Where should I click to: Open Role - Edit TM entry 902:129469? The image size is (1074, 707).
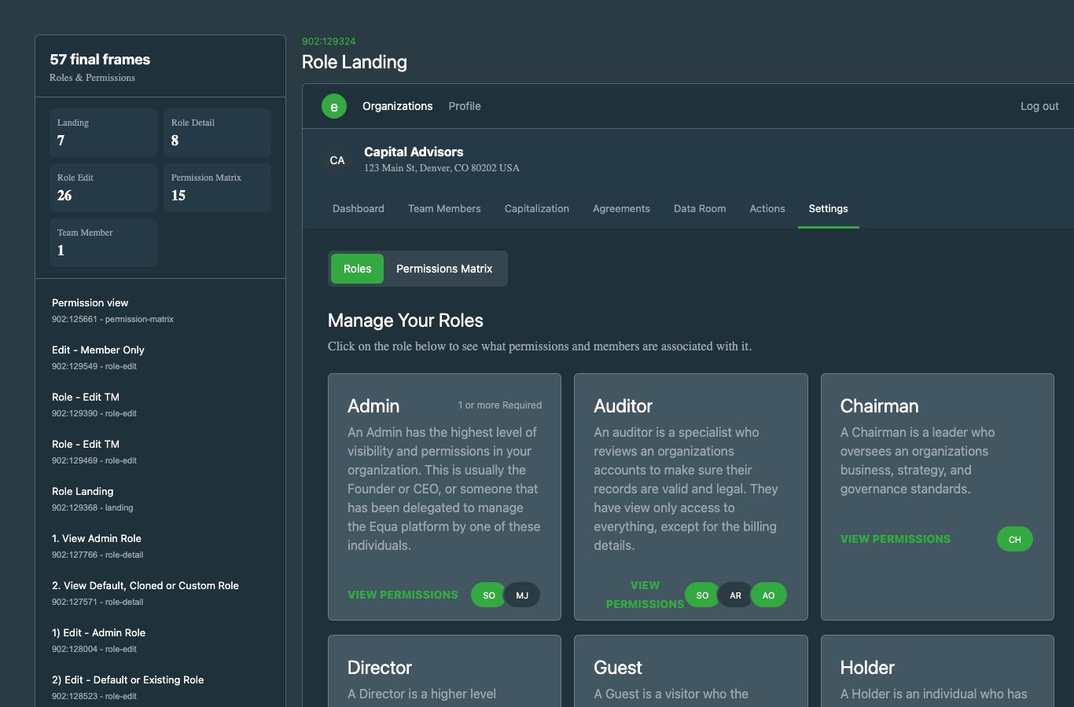160,452
